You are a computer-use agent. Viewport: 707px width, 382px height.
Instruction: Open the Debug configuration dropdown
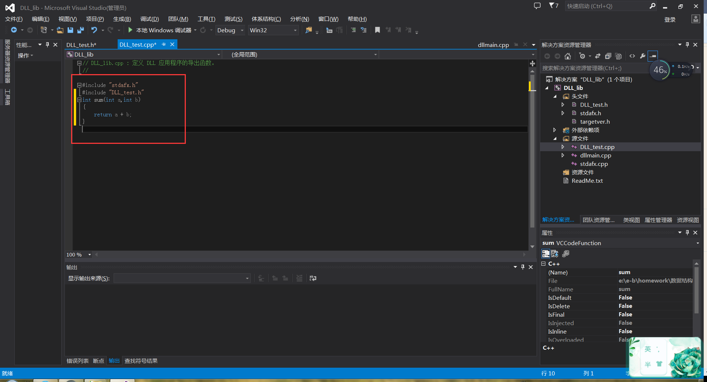pos(230,30)
